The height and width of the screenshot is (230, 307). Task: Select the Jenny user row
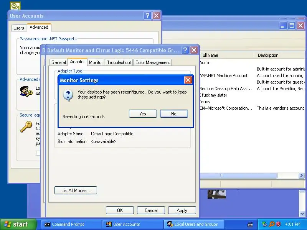coord(253,102)
